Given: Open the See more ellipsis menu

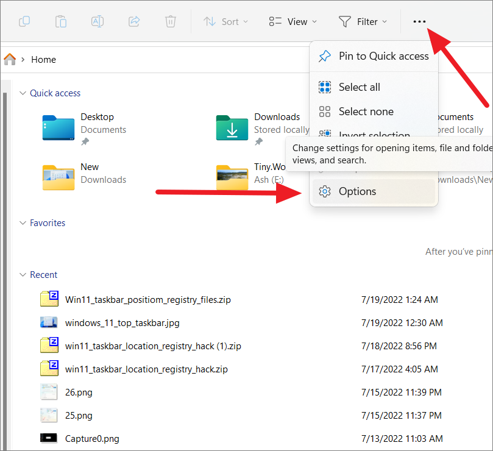Looking at the screenshot, I should (x=419, y=21).
